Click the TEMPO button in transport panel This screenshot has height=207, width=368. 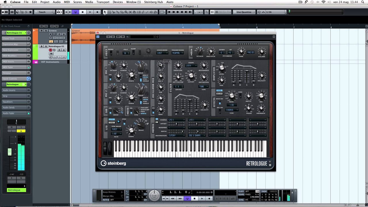(x=241, y=194)
